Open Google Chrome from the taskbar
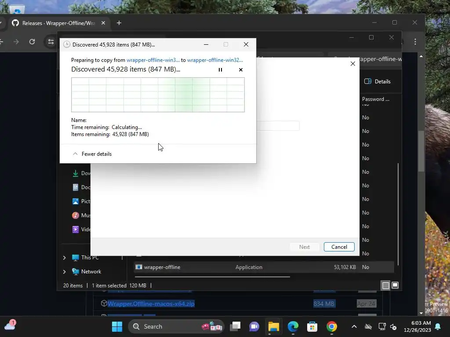The width and height of the screenshot is (450, 337). pyautogui.click(x=331, y=326)
